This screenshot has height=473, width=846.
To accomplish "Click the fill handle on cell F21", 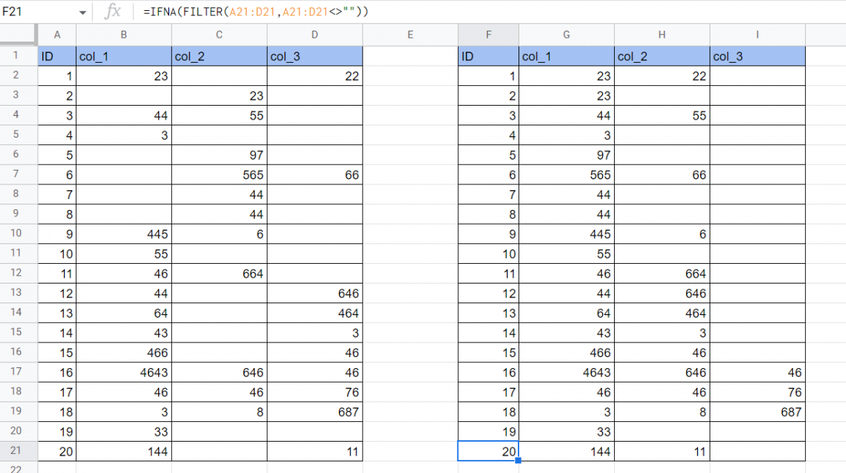I will pos(518,461).
